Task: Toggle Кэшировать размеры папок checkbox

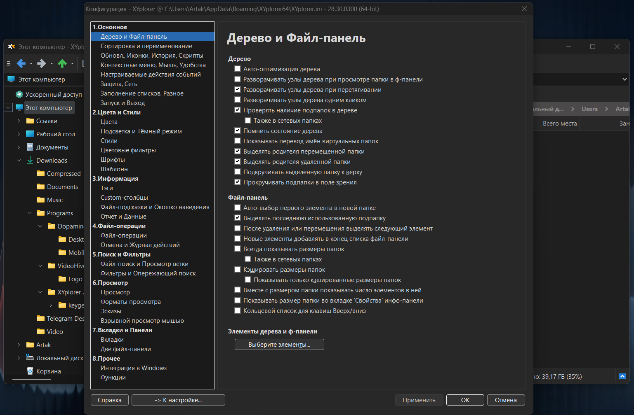Action: 238,270
